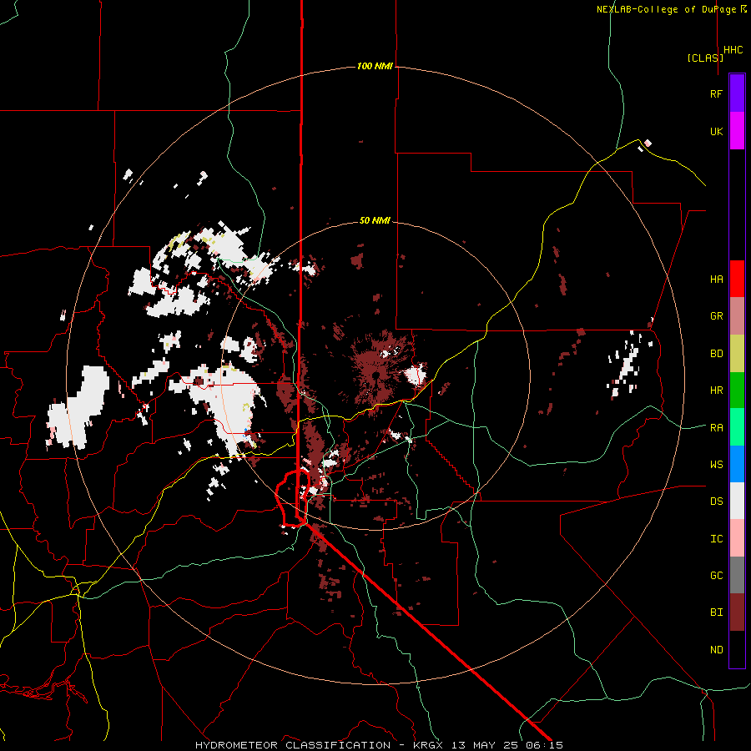The width and height of the screenshot is (751, 751).
Task: Click the 50 NMI range ring label
Action: point(375,220)
